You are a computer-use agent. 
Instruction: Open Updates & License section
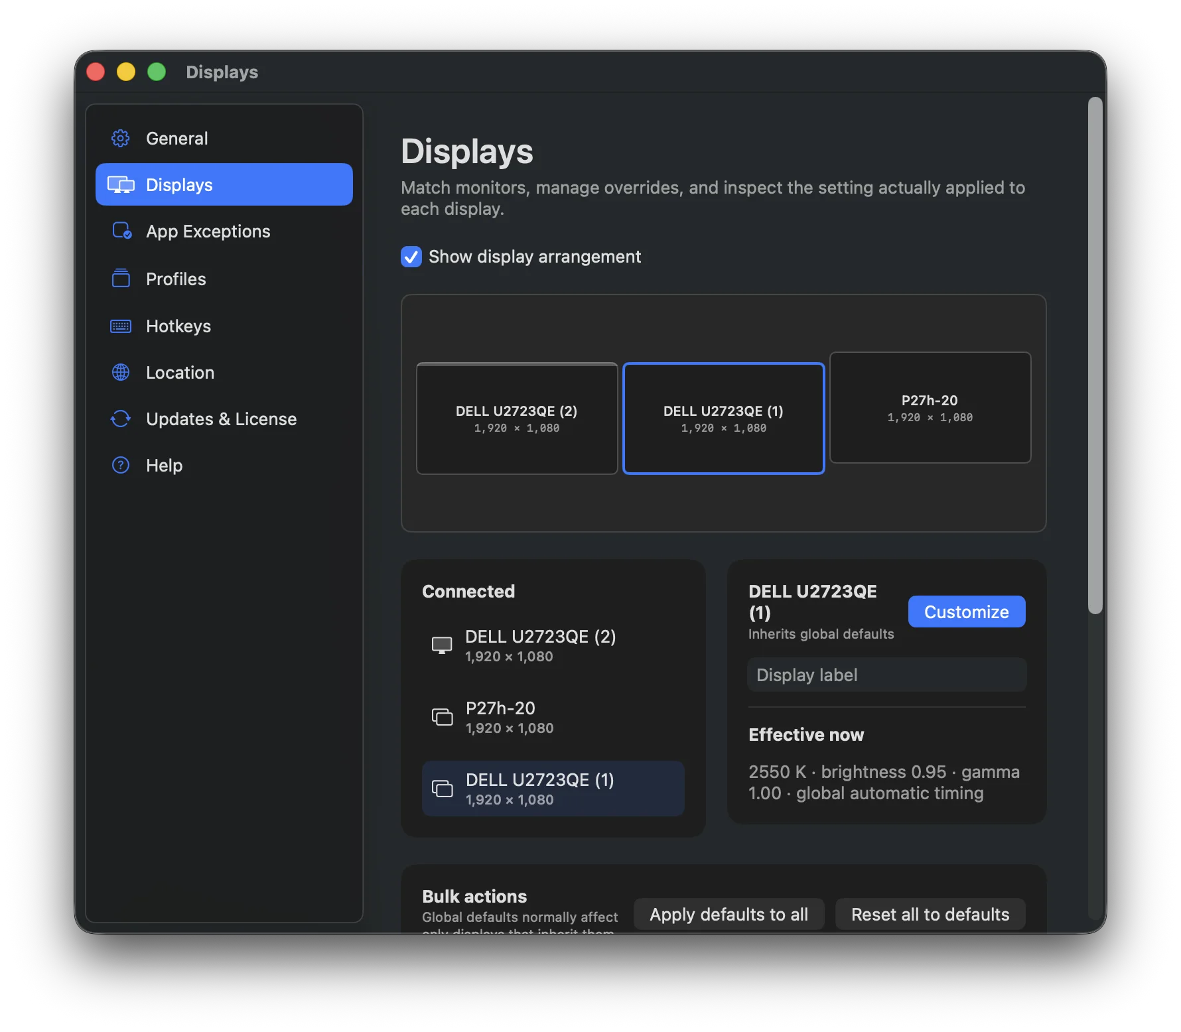224,419
